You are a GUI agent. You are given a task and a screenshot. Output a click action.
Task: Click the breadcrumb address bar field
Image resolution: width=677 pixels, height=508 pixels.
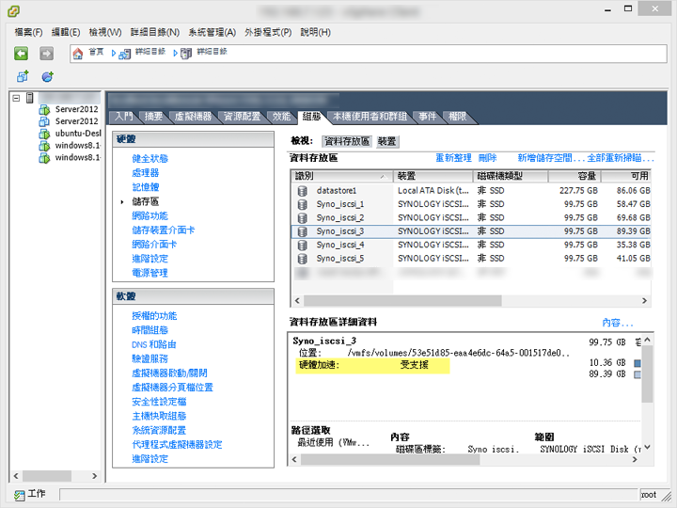coord(369,54)
